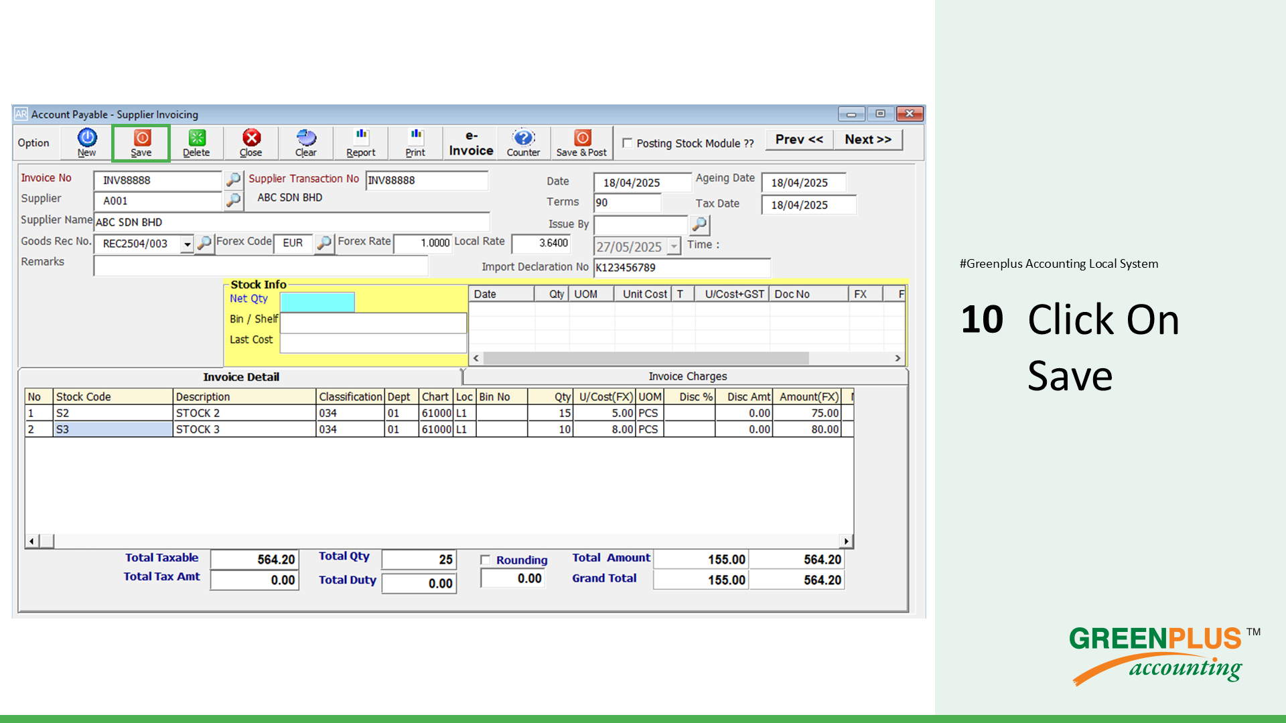The width and height of the screenshot is (1286, 723).
Task: Click the Tax Date field
Action: tap(808, 205)
